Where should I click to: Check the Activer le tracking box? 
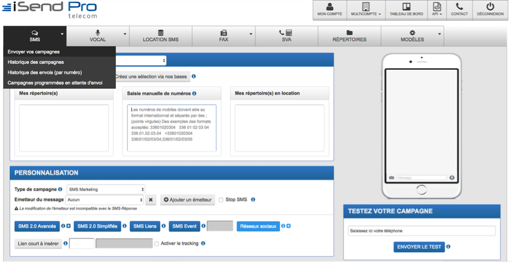157,244
